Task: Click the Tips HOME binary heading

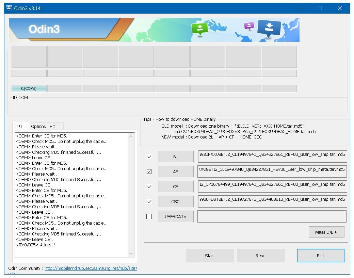Action: pos(179,119)
